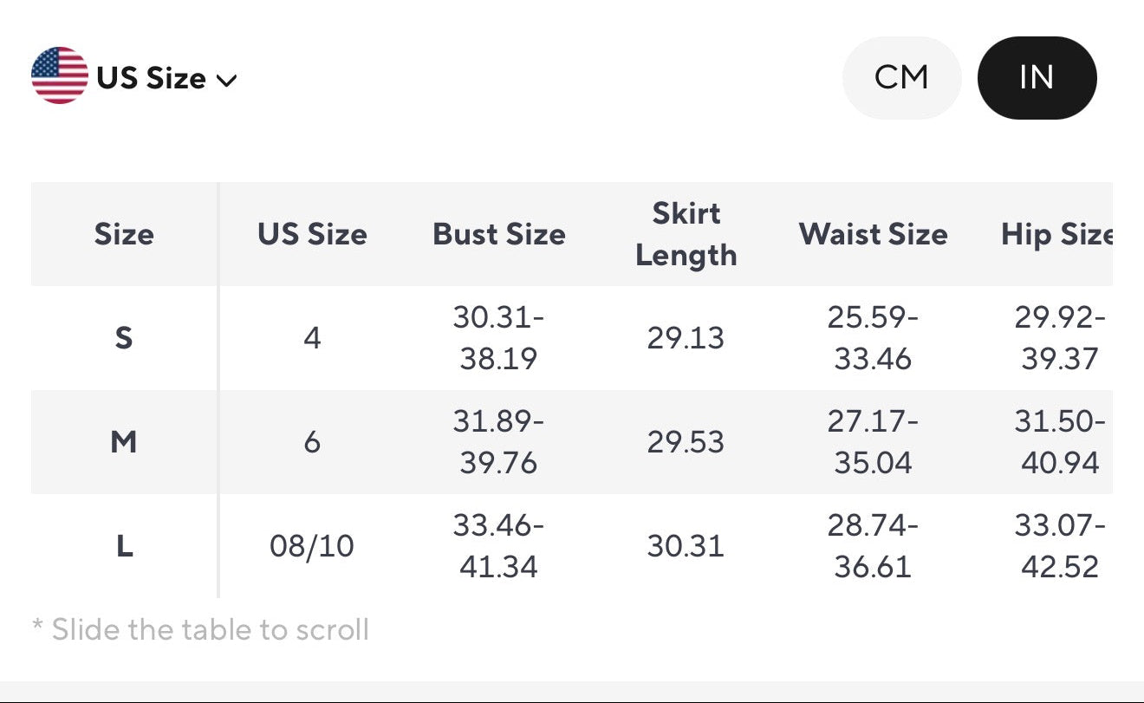The height and width of the screenshot is (703, 1144).
Task: Click the Skirt Length column header
Action: pyautogui.click(x=686, y=234)
